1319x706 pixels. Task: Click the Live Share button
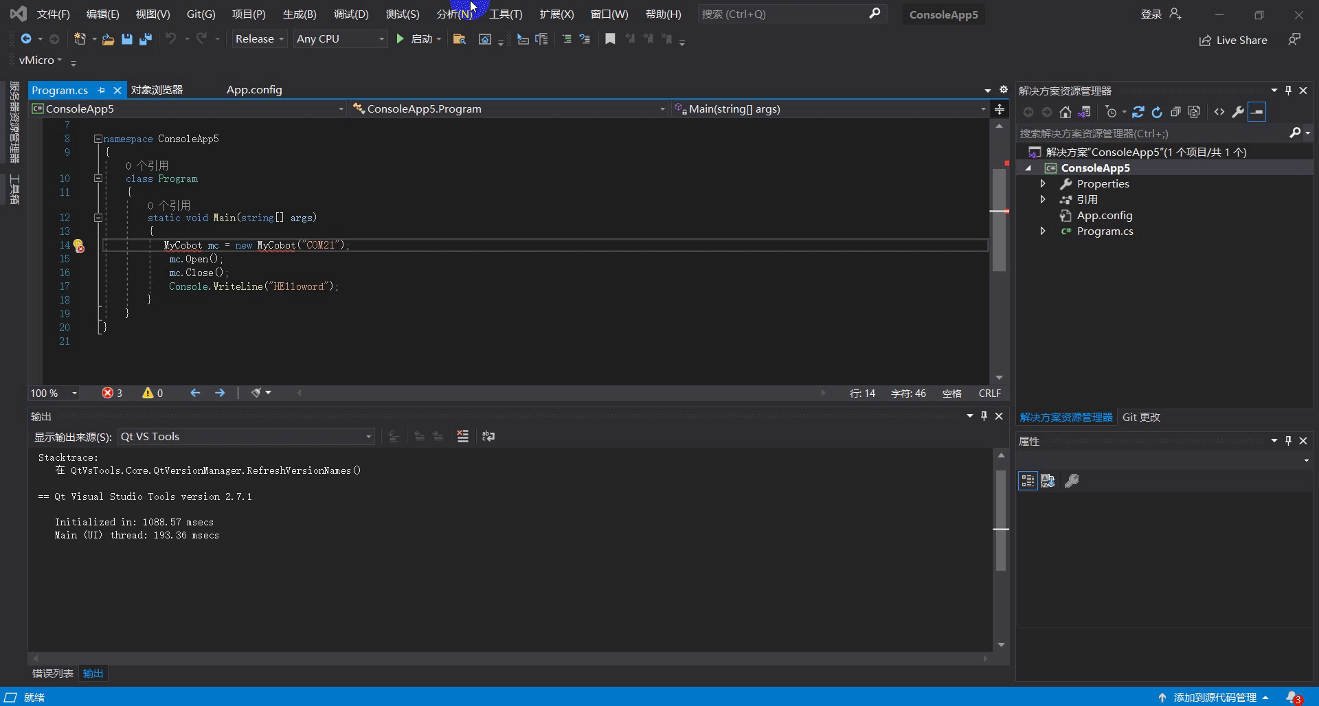(1233, 40)
